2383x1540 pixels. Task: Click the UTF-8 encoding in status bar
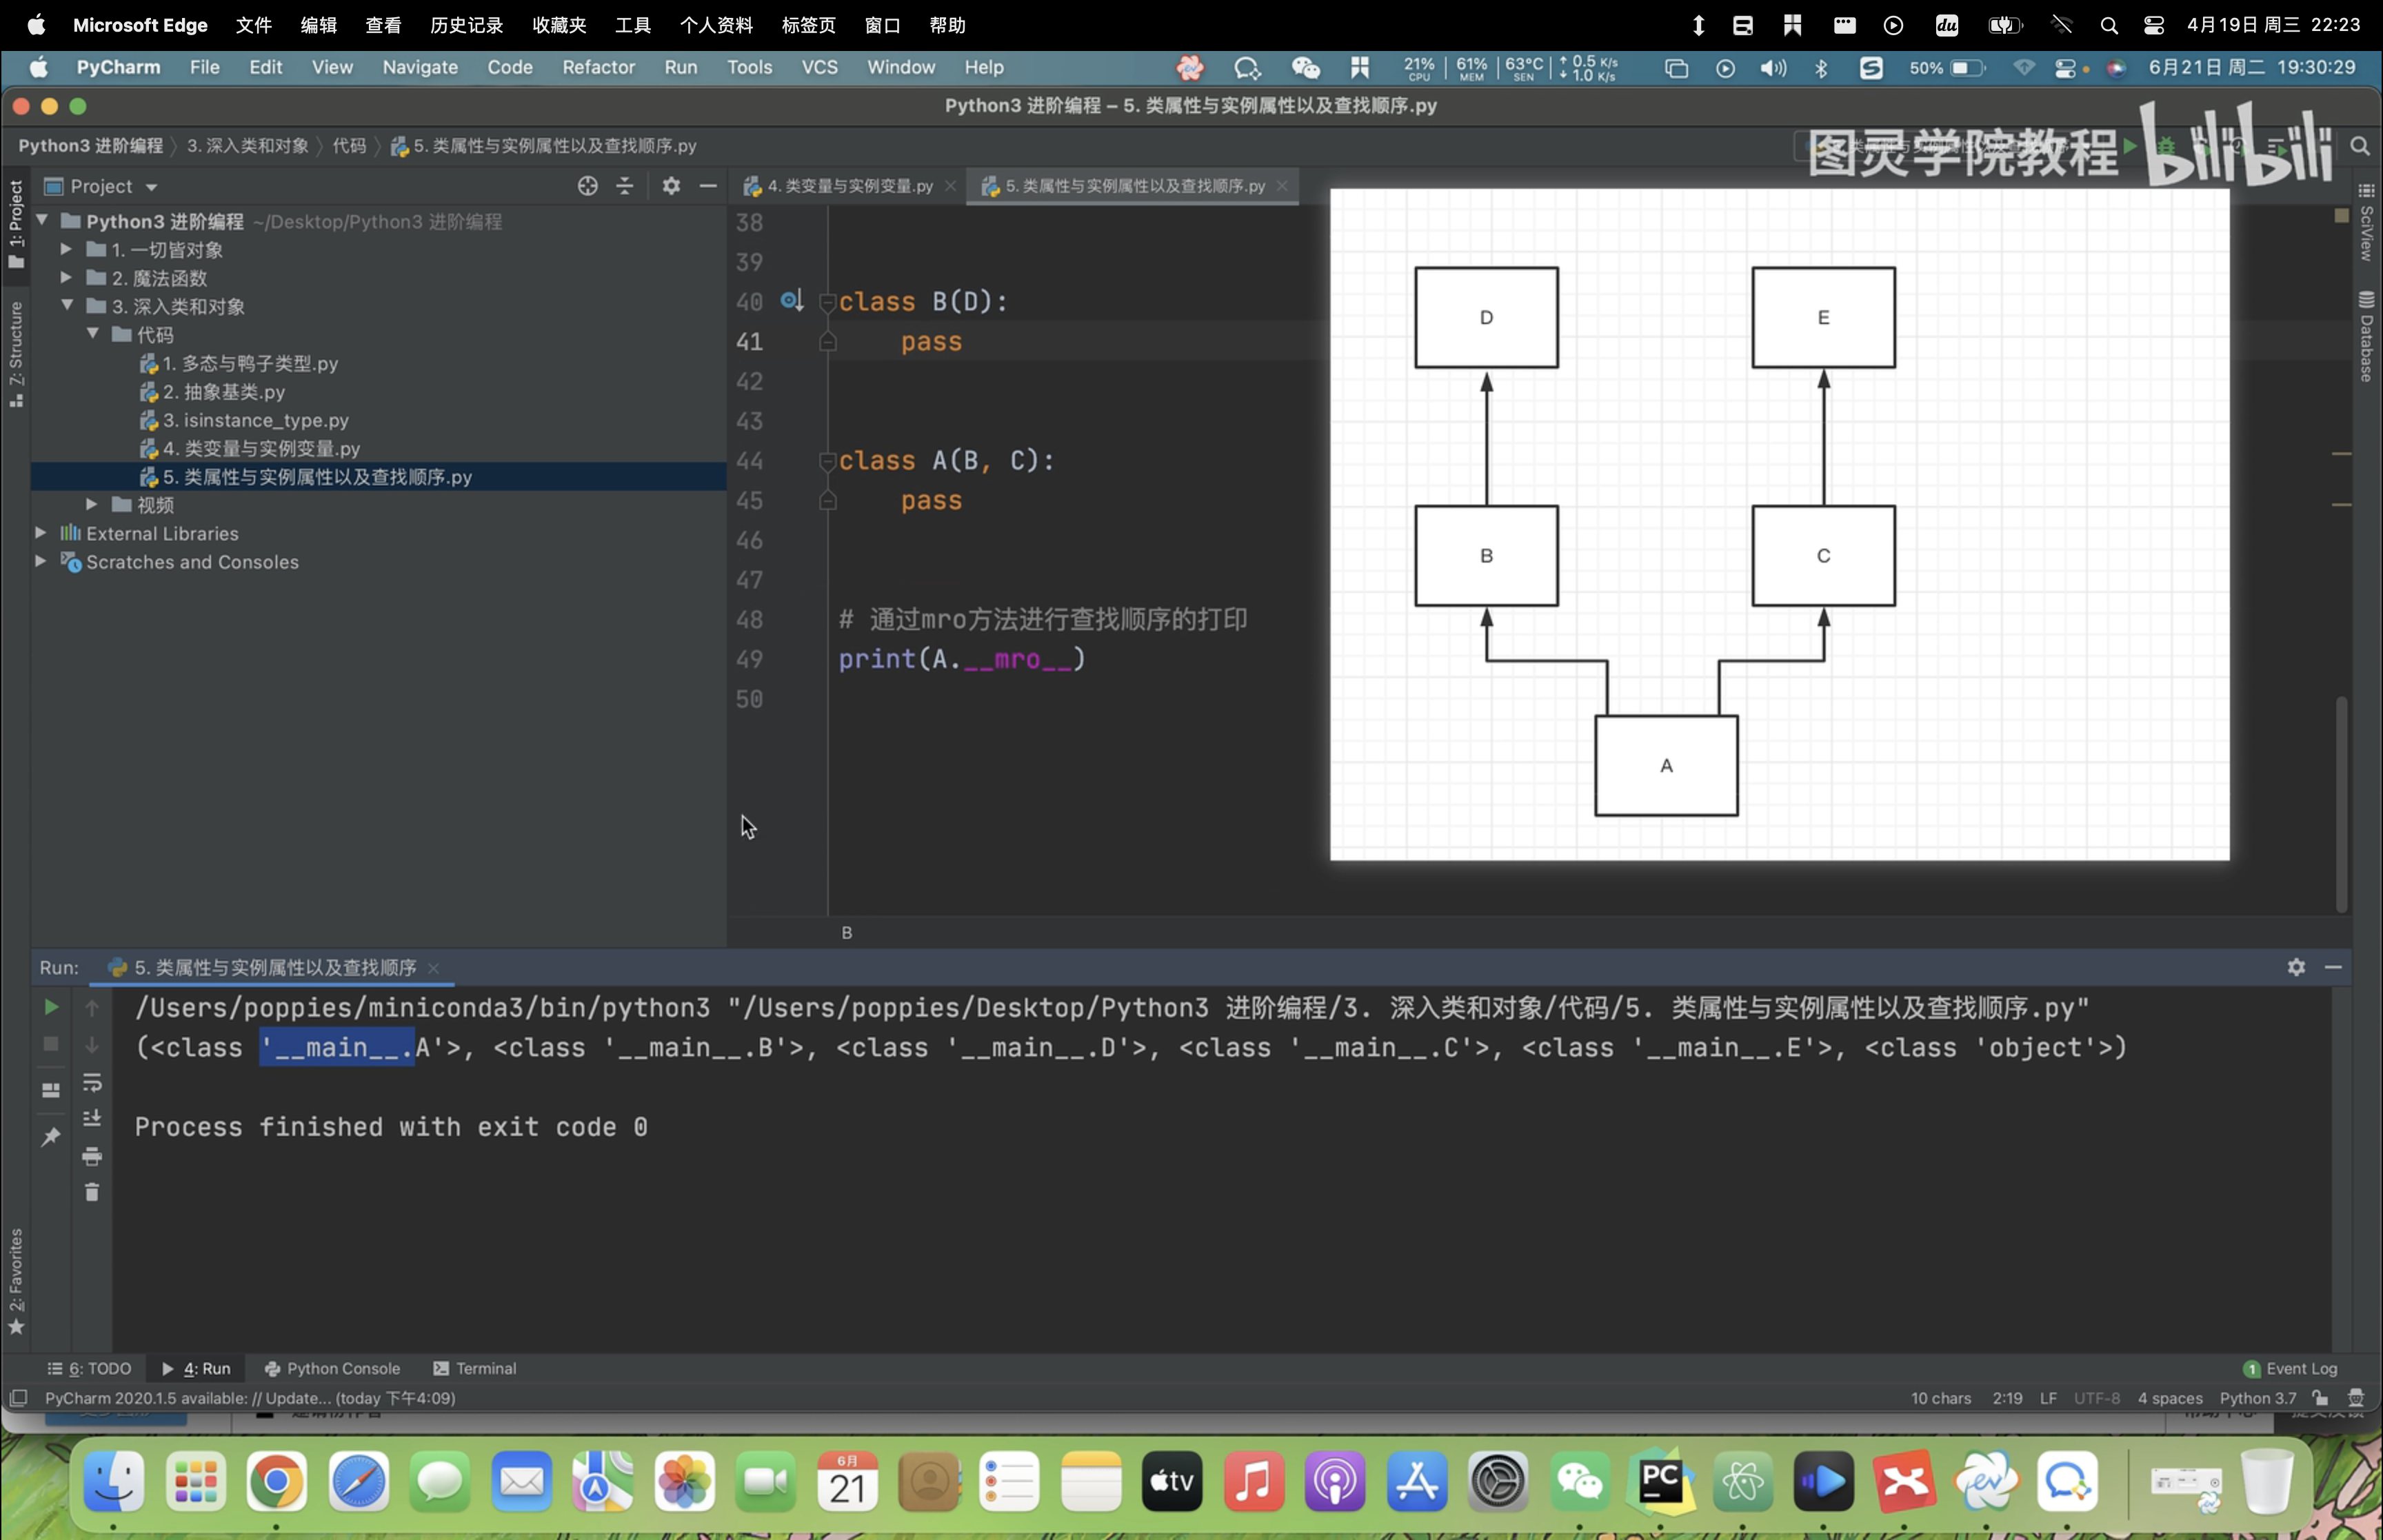2097,1398
